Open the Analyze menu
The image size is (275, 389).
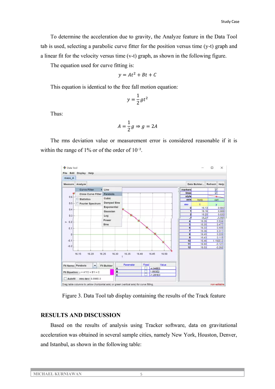click(81, 184)
